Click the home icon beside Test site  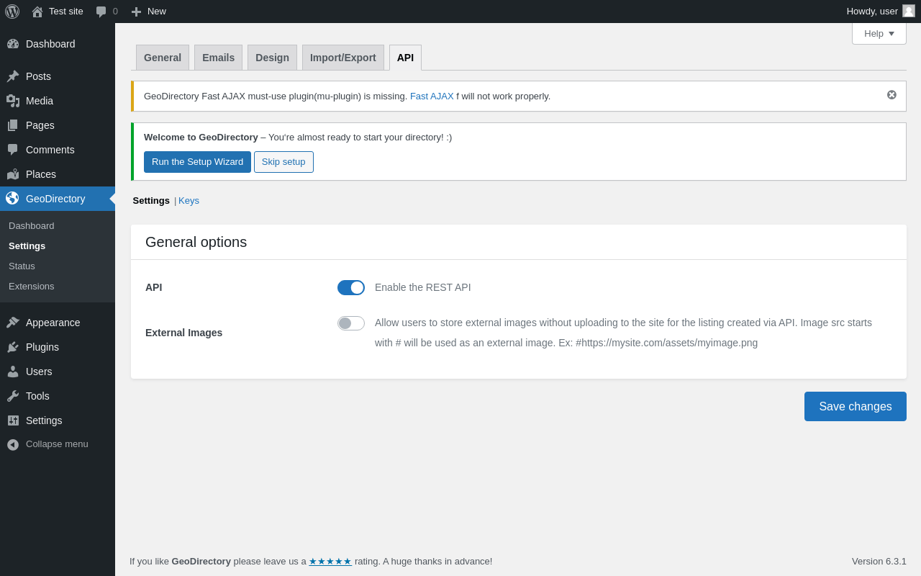(x=37, y=12)
